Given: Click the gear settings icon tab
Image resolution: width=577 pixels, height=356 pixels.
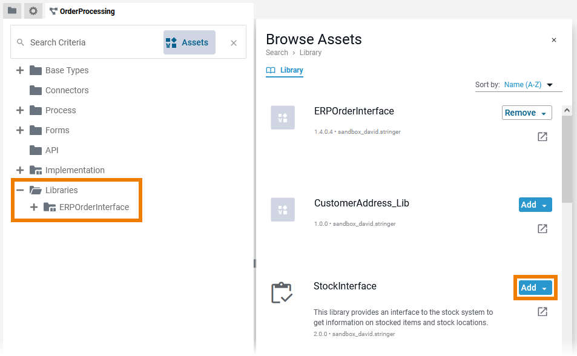Looking at the screenshot, I should 33,11.
